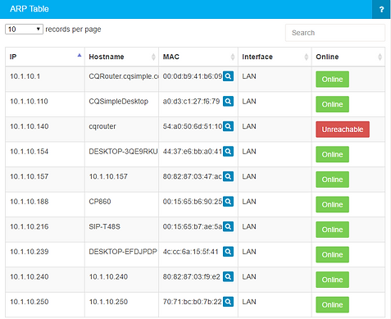
Task: Click the Online button in the 10.1.10.240 row
Action: (x=332, y=280)
